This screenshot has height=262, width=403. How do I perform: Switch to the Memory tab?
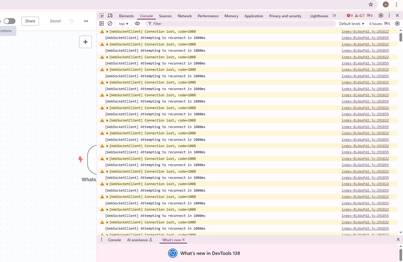click(231, 16)
